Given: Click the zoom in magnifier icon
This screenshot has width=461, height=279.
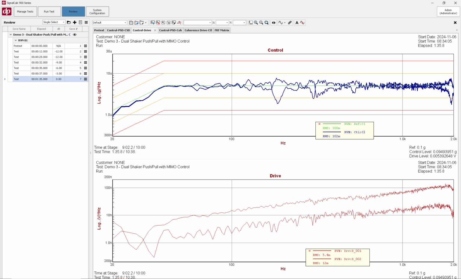Looking at the screenshot, I should pyautogui.click(x=256, y=23).
